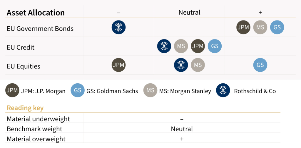Click MS badge in EU Government Bonds row

pyautogui.click(x=260, y=27)
